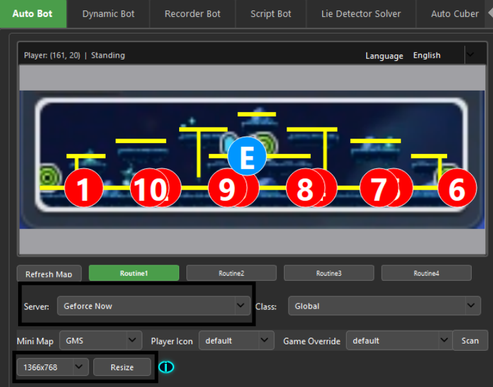Open the 1366x768 resolution dropdown
Viewport: 493px width, 387px height.
tap(52, 368)
